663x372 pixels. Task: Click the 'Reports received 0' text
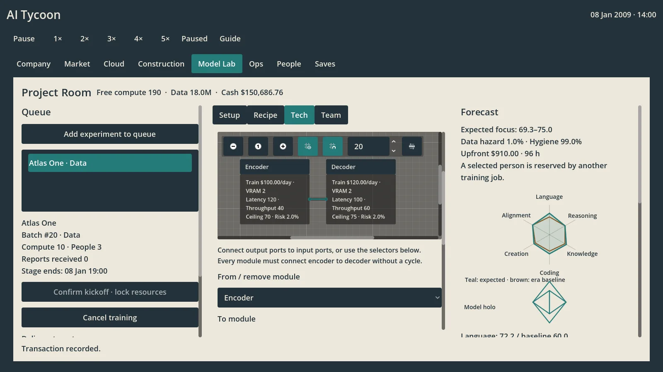tap(55, 259)
